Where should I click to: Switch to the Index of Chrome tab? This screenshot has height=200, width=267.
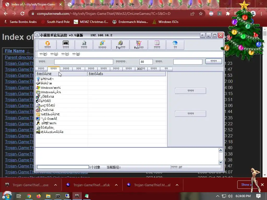pyautogui.click(x=33, y=4)
